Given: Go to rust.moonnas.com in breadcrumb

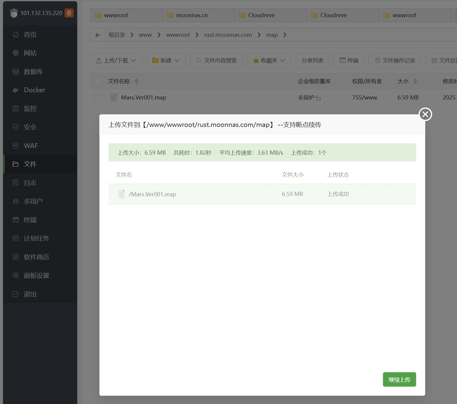Looking at the screenshot, I should (228, 35).
